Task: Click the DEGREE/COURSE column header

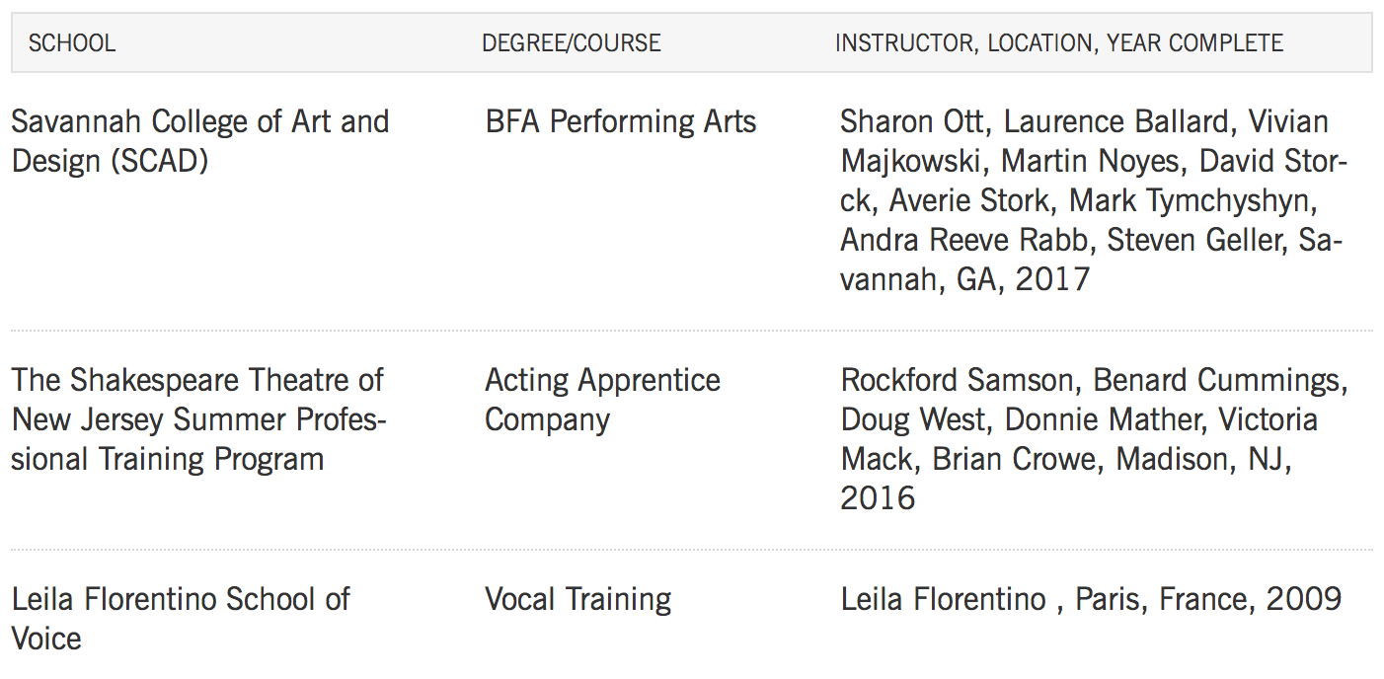Action: (572, 43)
